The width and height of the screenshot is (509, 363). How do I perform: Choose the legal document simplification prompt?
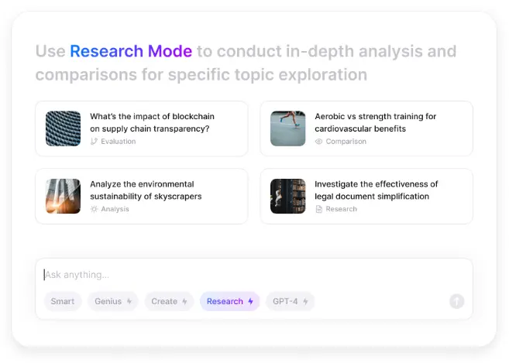(377, 190)
